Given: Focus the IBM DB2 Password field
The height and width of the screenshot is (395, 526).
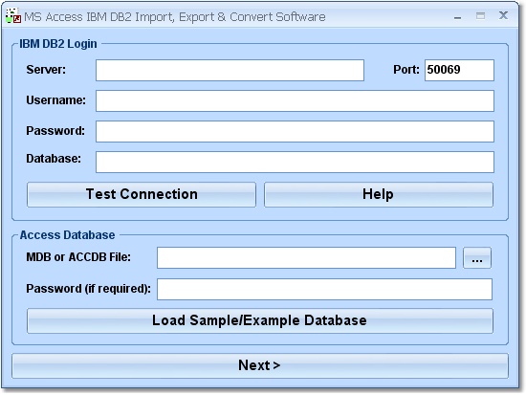Looking at the screenshot, I should (295, 131).
